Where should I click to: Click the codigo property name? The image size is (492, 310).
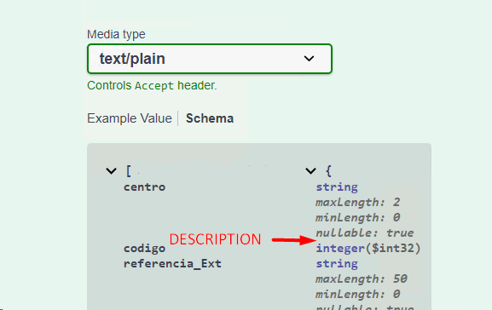point(144,249)
